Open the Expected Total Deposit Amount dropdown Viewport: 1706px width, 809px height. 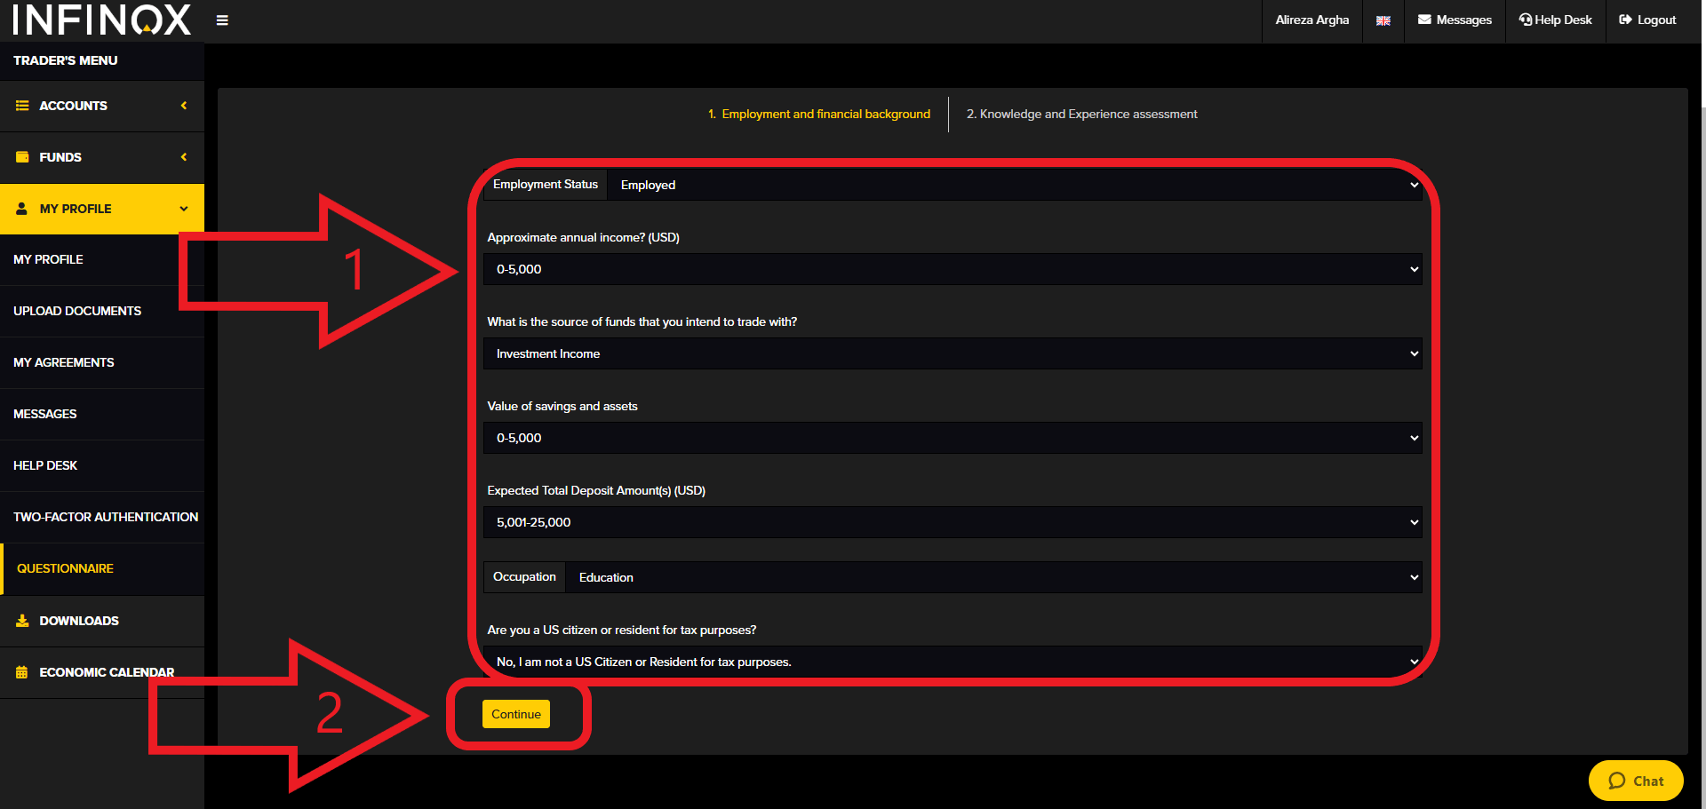pos(953,522)
